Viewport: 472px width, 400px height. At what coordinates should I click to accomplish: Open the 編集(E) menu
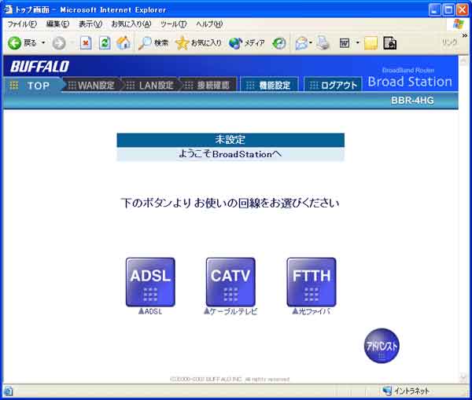coord(57,24)
